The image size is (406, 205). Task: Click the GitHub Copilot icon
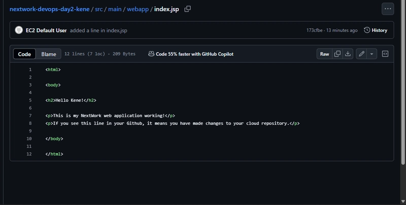151,54
